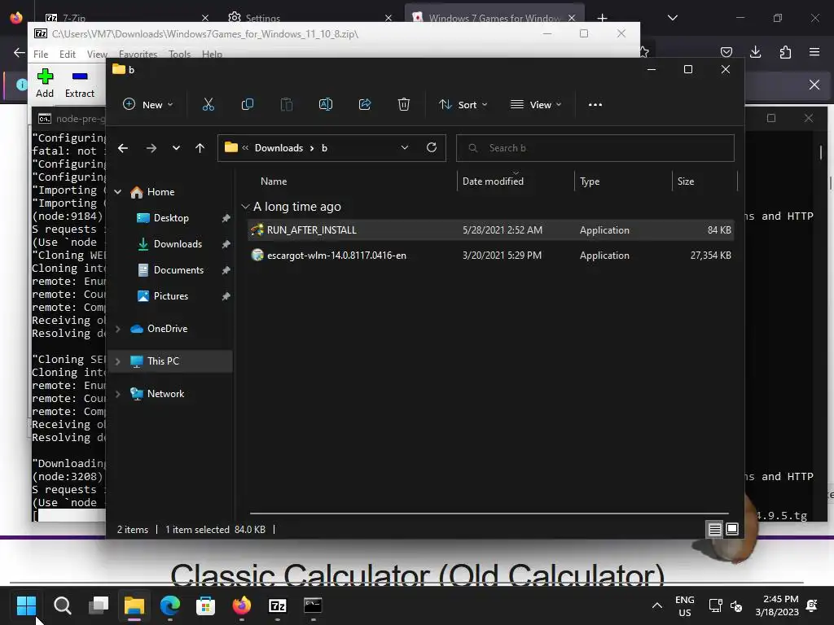
Task: Go up one folder level arrow
Action: point(200,148)
